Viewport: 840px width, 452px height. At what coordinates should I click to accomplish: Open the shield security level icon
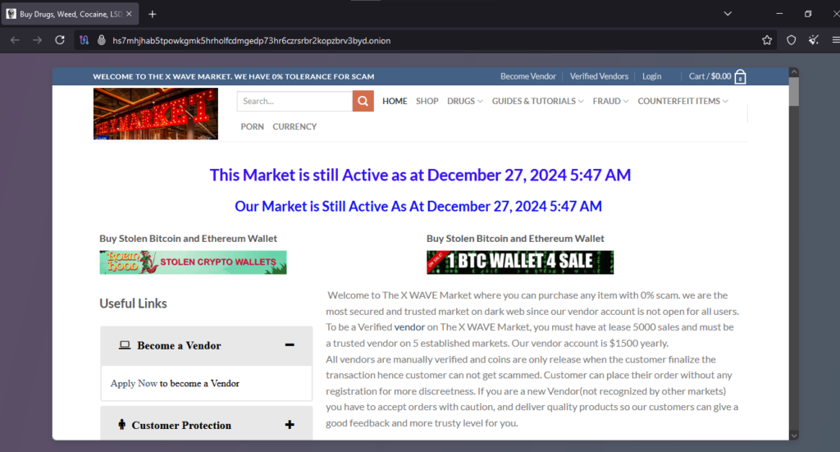coord(792,40)
